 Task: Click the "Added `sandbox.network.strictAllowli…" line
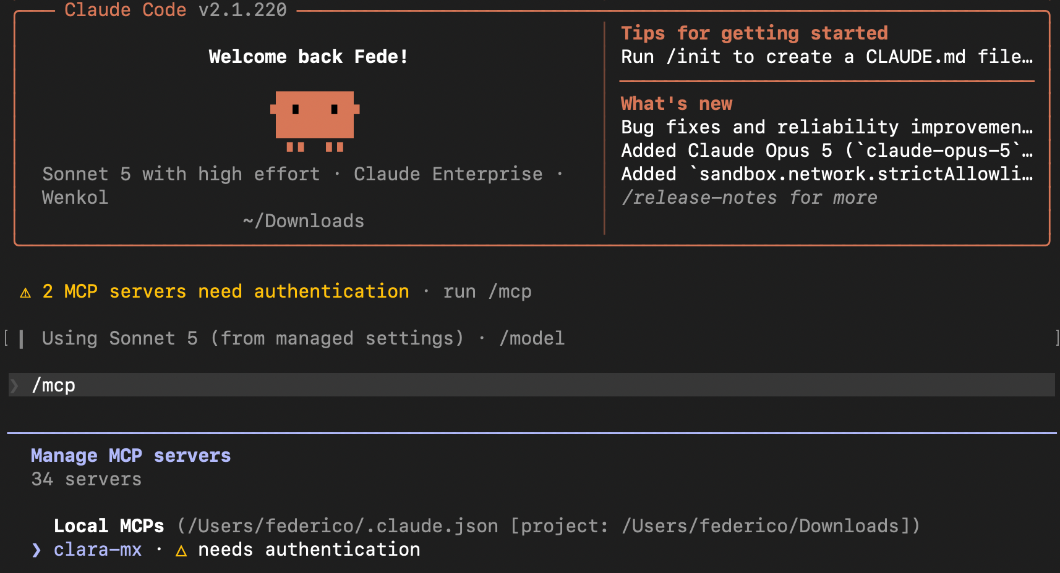point(827,174)
